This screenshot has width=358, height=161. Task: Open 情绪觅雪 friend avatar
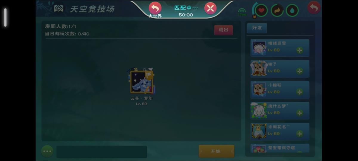point(259,48)
